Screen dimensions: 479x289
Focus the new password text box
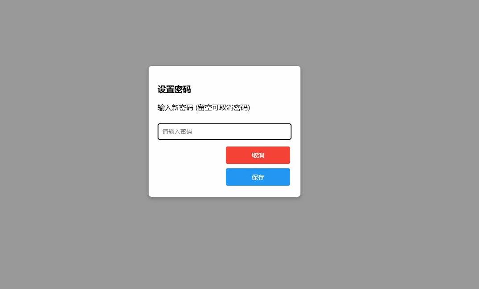(224, 131)
